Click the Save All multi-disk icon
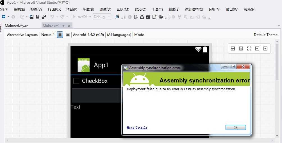 coord(44,17)
